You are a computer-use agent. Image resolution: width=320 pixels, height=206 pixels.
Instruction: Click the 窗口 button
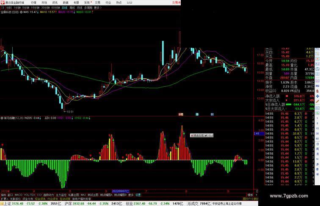tap(10, 195)
